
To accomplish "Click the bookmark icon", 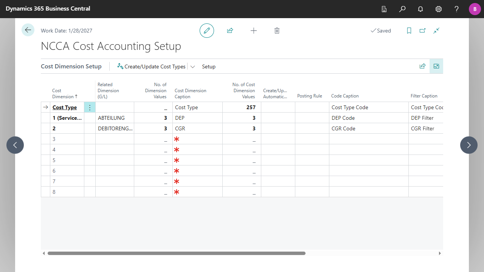I will [409, 31].
